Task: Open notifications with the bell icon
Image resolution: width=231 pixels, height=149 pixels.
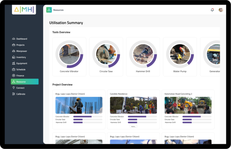Action: [212, 10]
